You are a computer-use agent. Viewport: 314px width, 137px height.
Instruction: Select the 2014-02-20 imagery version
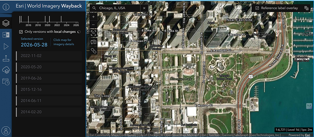tap(49, 112)
